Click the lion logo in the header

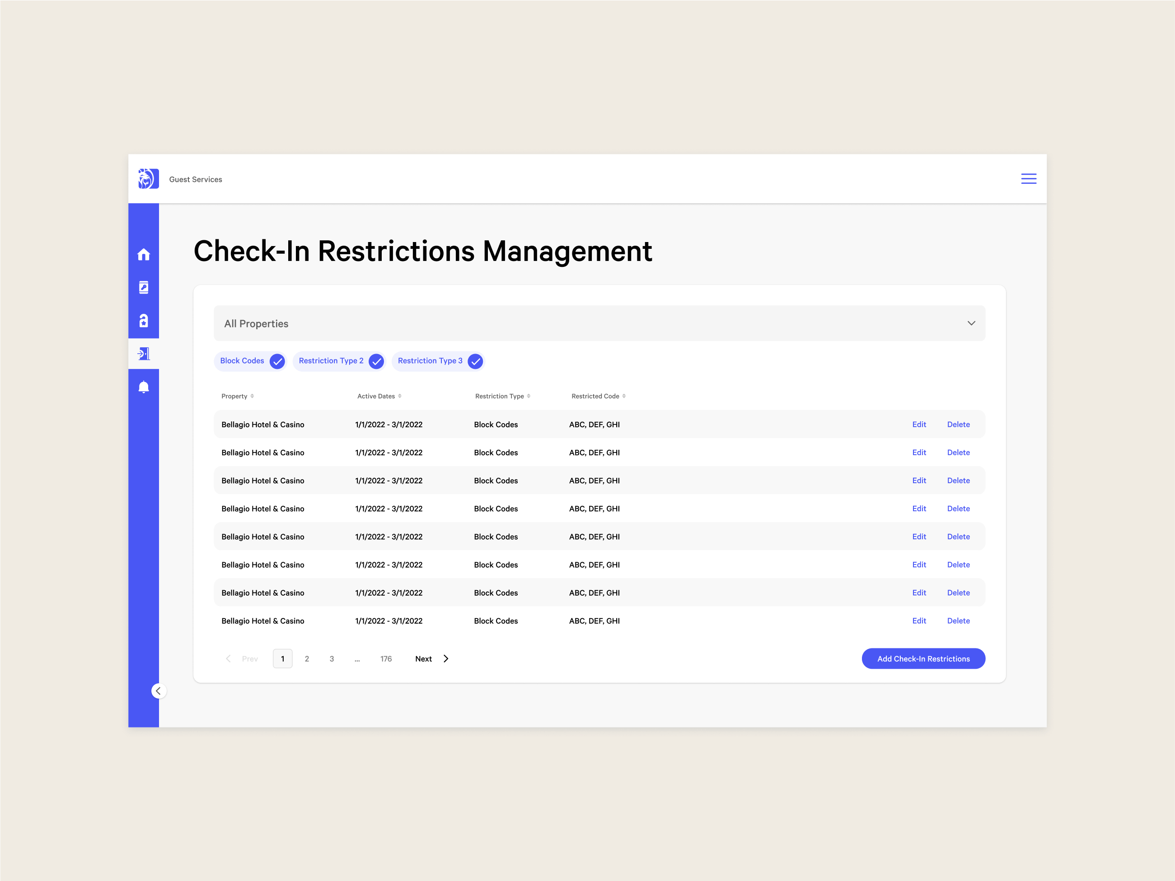pyautogui.click(x=148, y=178)
